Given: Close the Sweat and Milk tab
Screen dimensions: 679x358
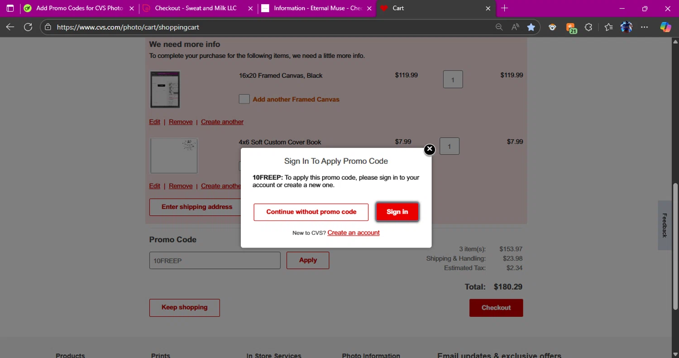Looking at the screenshot, I should coord(250,8).
